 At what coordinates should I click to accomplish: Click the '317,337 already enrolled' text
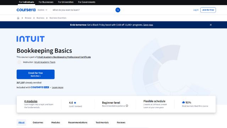click(29, 82)
